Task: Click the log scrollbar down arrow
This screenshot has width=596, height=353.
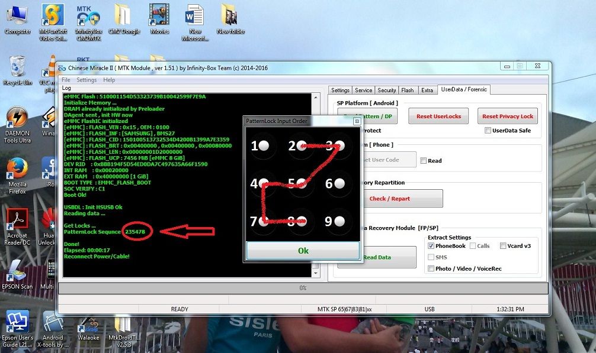Action: pyautogui.click(x=316, y=273)
